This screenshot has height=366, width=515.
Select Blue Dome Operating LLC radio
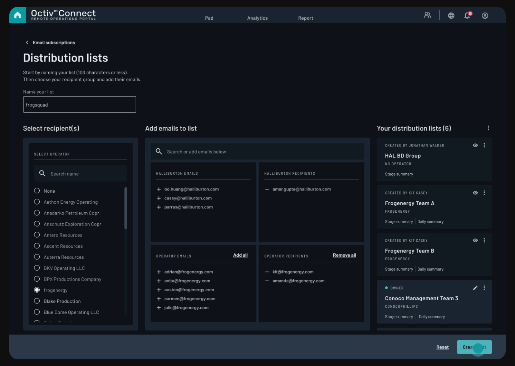[37, 312]
